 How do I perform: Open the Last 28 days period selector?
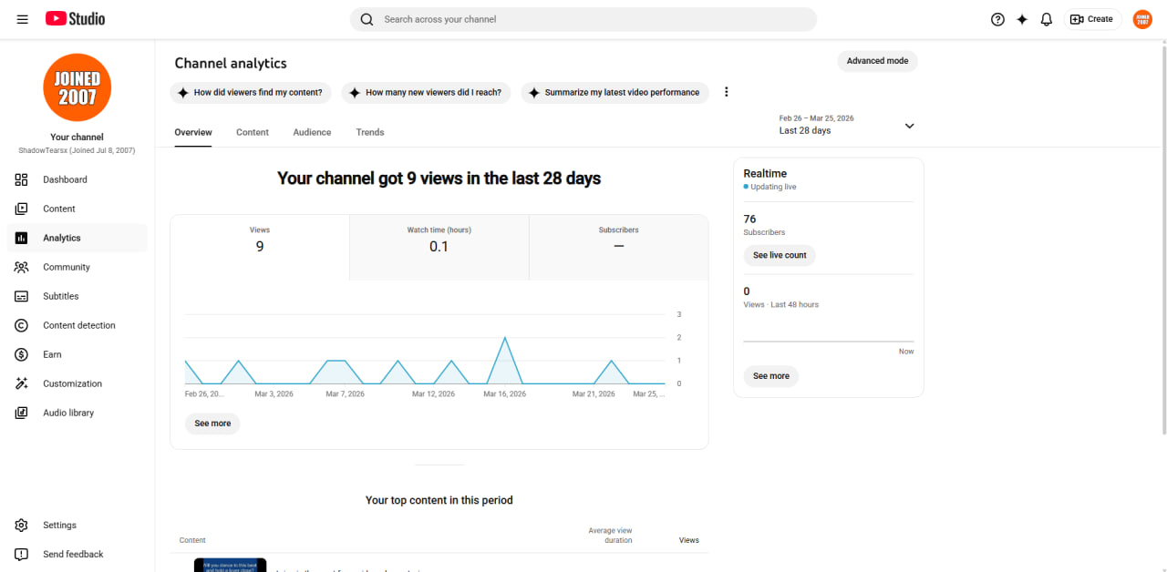[847, 125]
